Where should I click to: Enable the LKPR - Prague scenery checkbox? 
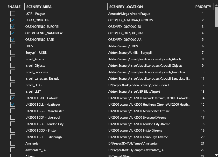(x=13, y=14)
